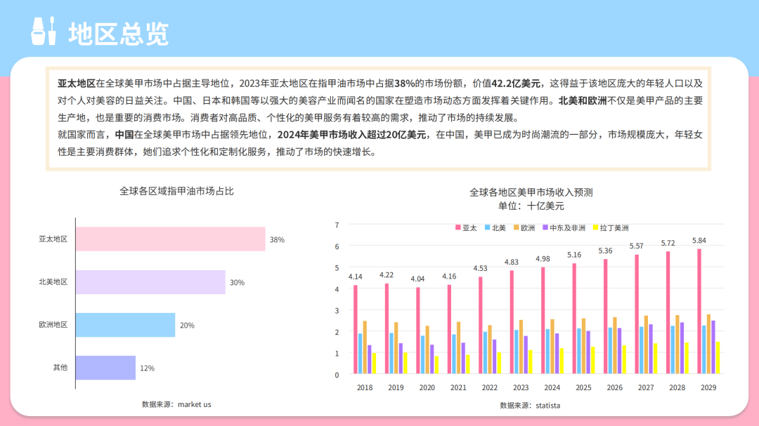Select the title 地区总览
The image size is (759, 426).
119,34
